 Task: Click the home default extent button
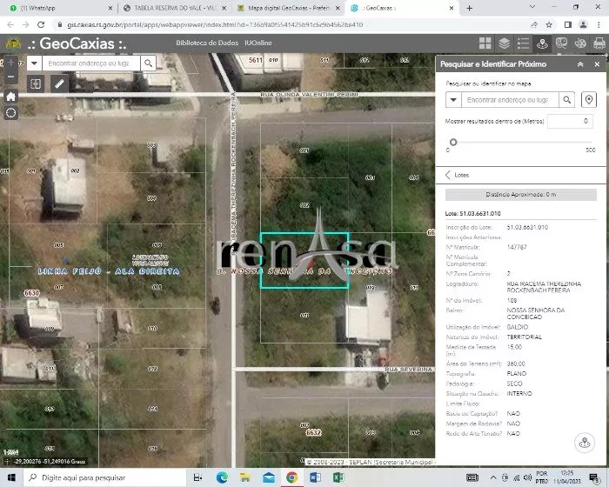[10, 96]
